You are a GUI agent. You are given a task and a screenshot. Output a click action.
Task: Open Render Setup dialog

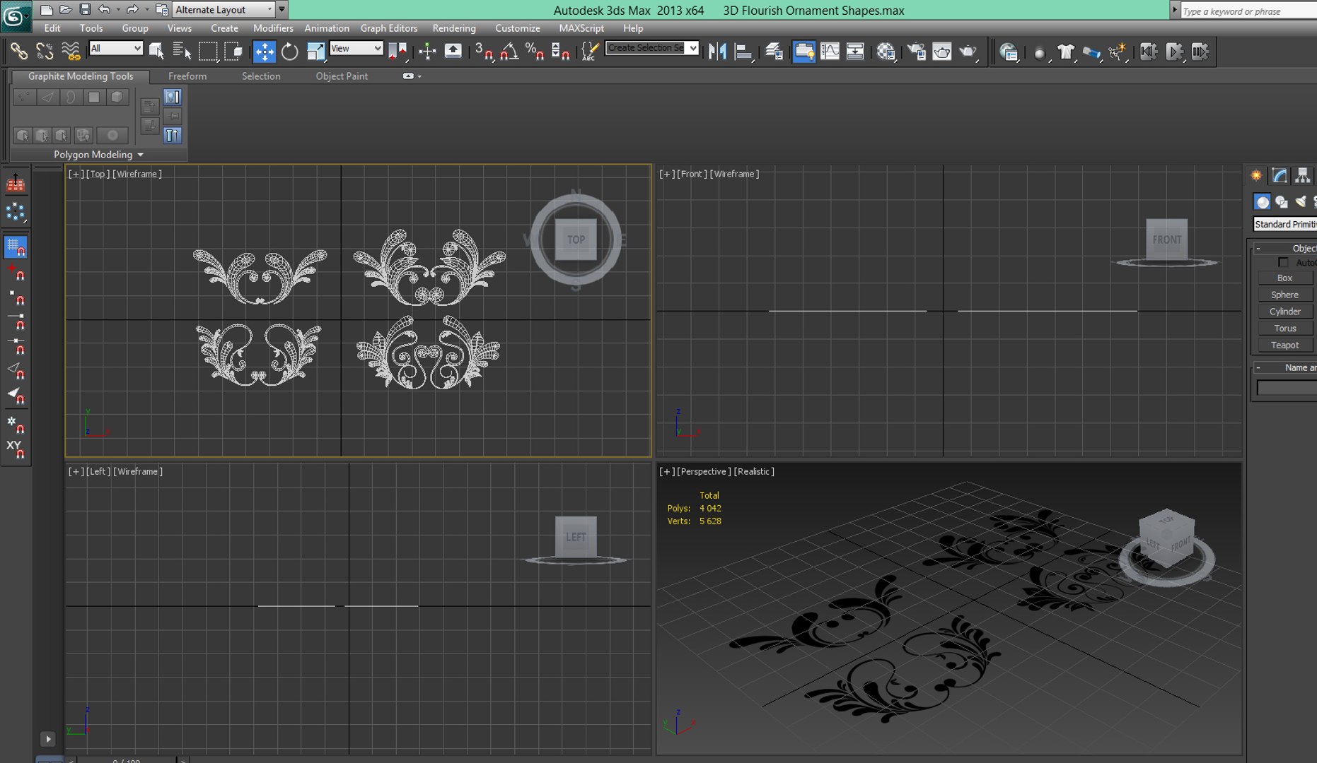click(917, 51)
